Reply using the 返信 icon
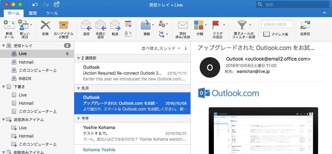332x154 pixels. [86, 25]
